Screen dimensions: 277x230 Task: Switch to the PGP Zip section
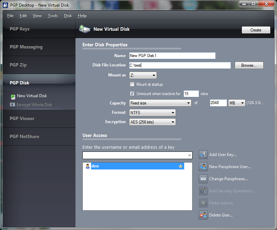18,65
